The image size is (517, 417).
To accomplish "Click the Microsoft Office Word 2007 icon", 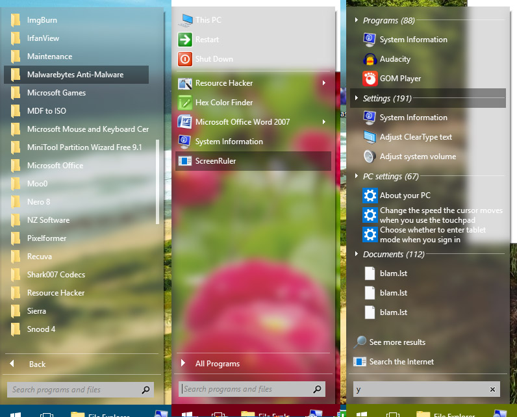I will tap(185, 122).
